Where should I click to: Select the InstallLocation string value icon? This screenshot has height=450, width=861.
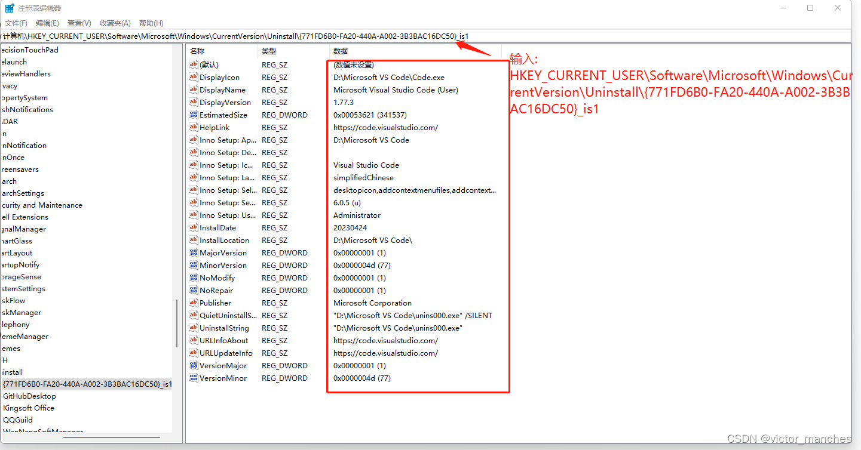194,240
